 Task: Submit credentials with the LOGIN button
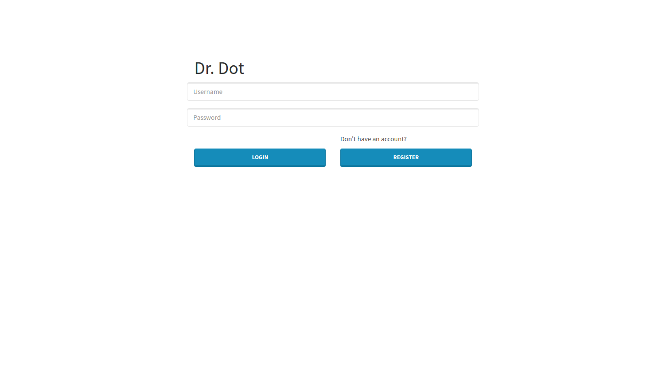(260, 158)
